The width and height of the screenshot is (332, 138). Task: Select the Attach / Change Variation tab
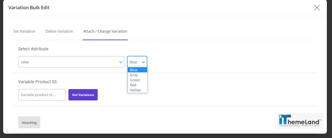105,31
